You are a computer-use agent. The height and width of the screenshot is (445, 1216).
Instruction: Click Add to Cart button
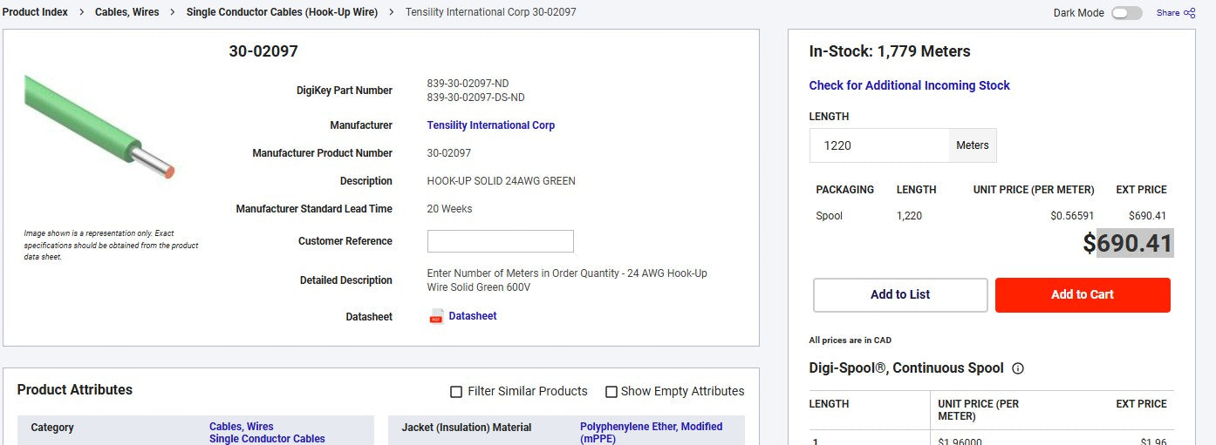[1083, 295]
